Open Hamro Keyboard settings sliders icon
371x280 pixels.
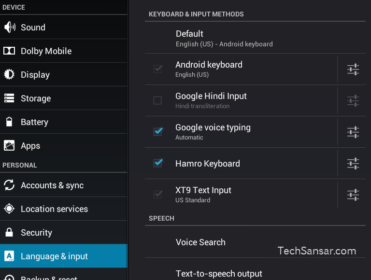tap(353, 163)
